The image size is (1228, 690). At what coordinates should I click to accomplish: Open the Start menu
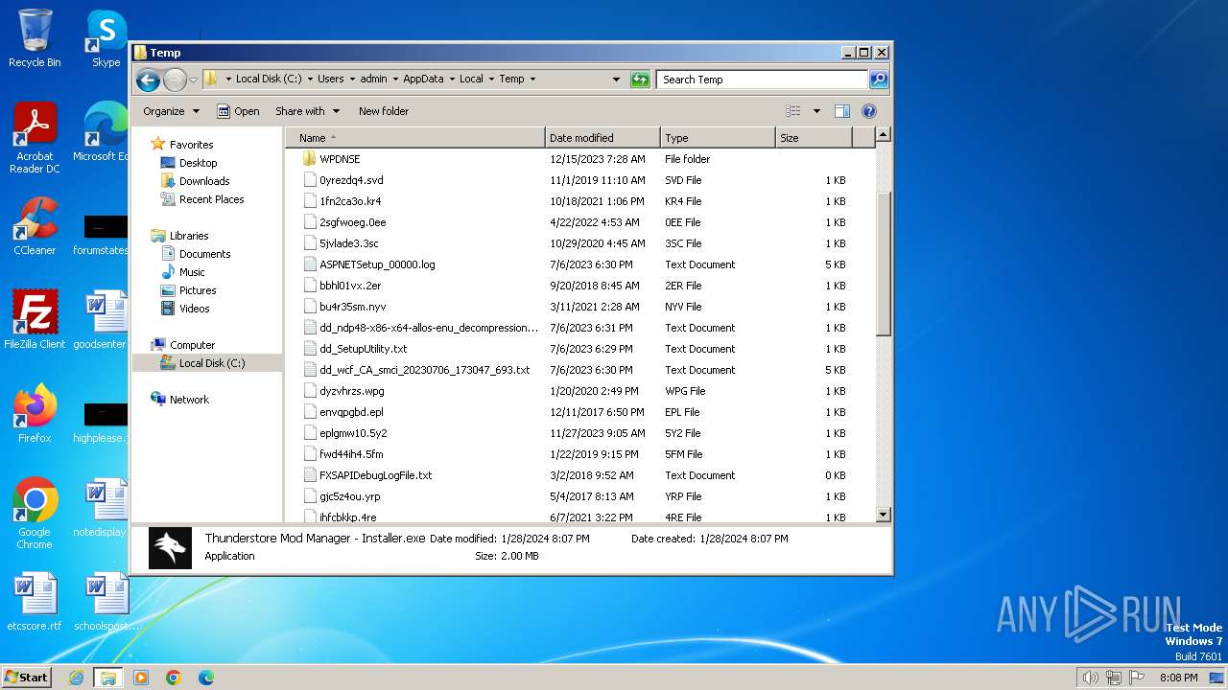pos(27,677)
